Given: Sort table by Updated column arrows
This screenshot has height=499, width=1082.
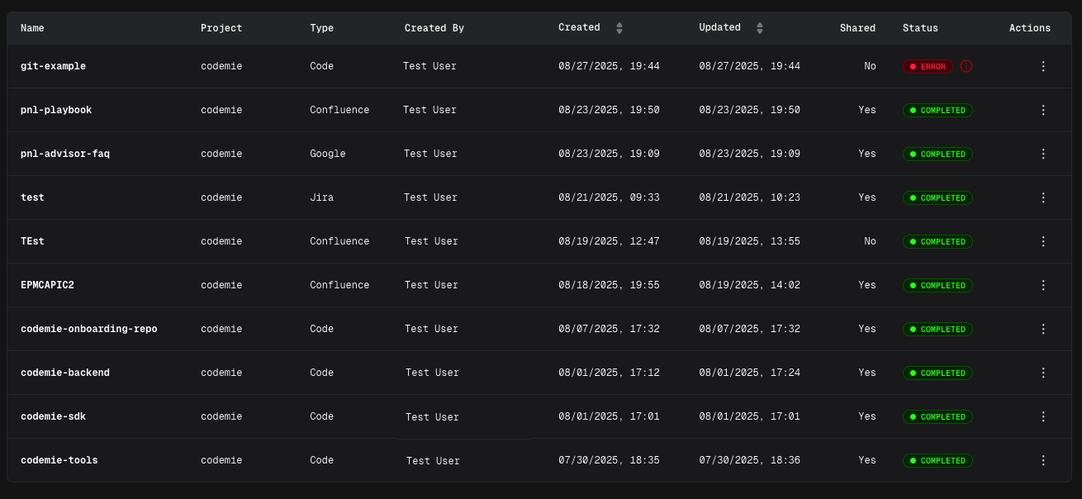Looking at the screenshot, I should [x=760, y=28].
